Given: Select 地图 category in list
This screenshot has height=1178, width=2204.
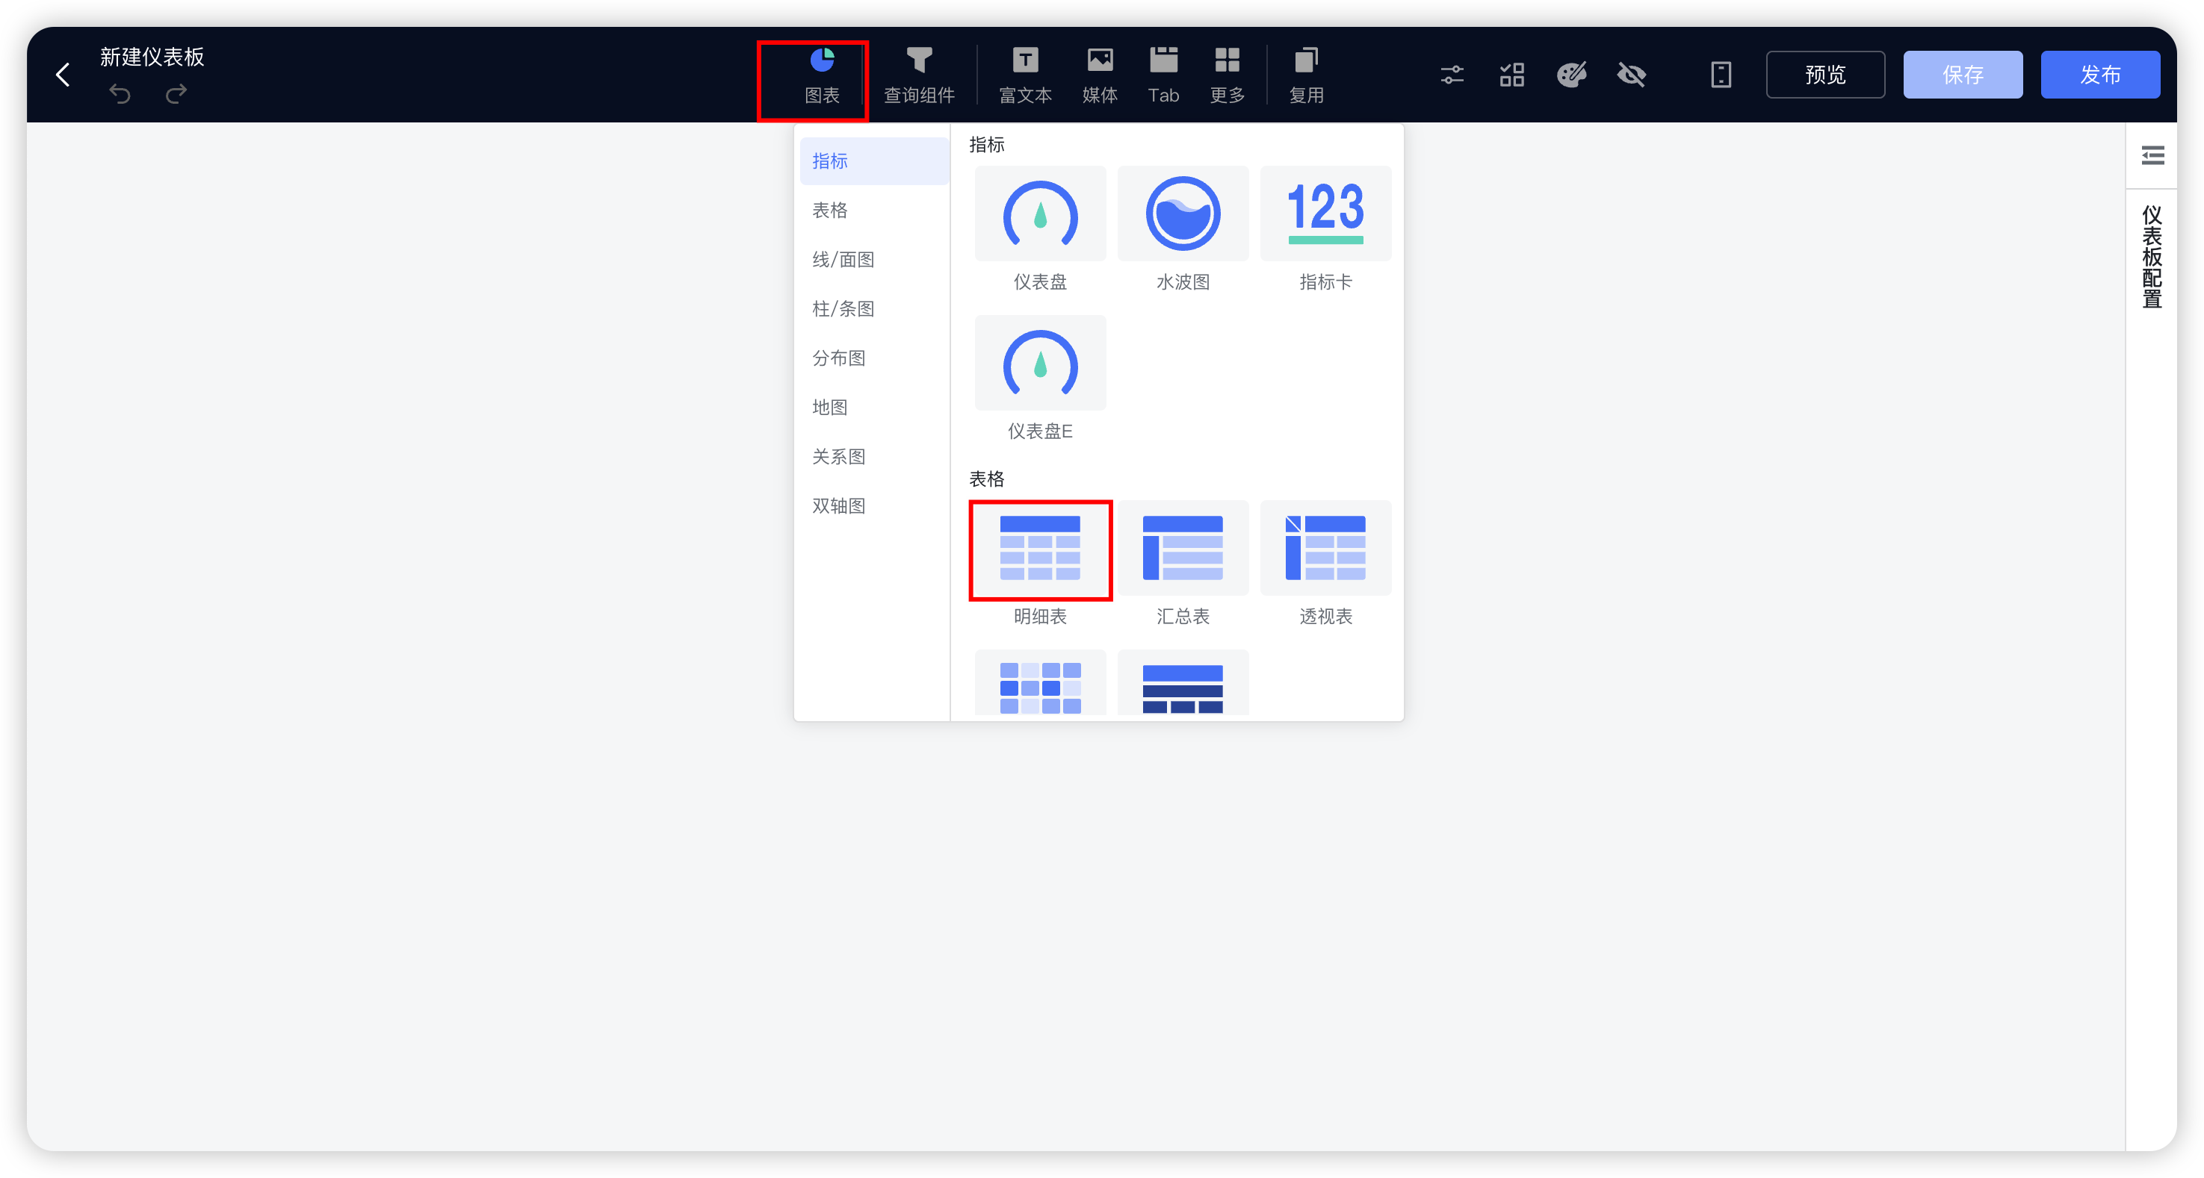Looking at the screenshot, I should click(x=829, y=407).
